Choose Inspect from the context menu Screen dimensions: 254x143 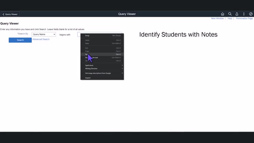tap(102, 78)
